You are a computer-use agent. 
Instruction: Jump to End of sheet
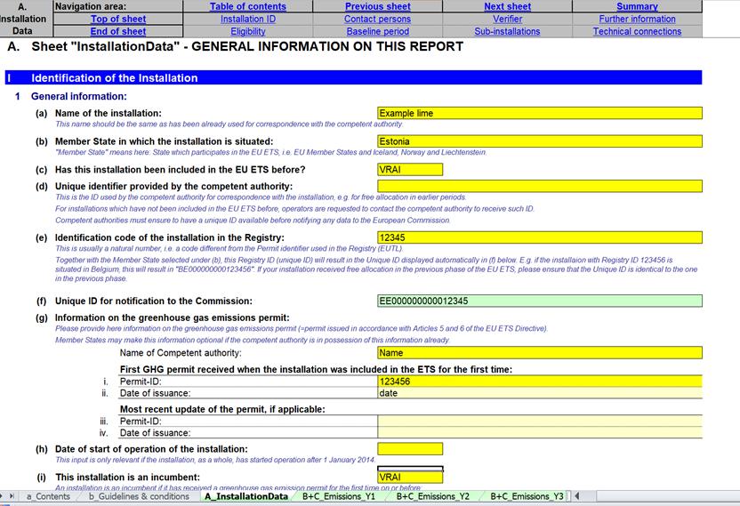click(118, 31)
